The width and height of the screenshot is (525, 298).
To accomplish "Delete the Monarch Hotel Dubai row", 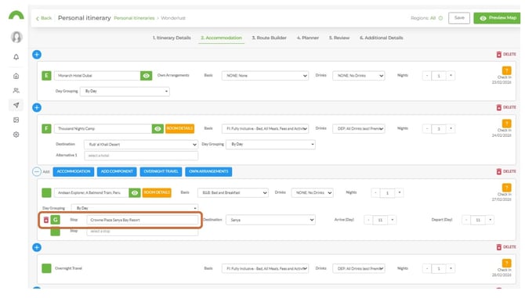I will pyautogui.click(x=506, y=54).
